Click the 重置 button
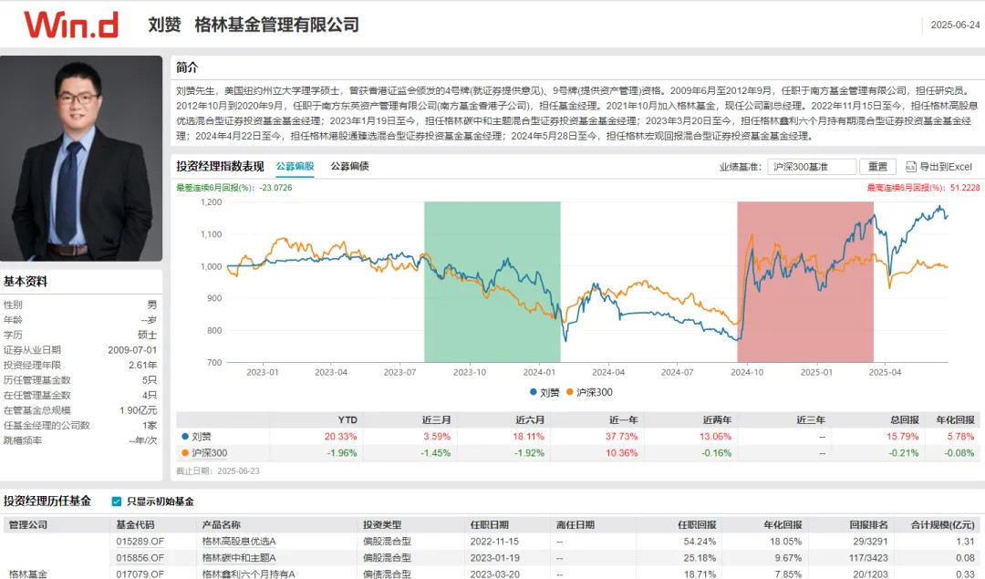This screenshot has height=579, width=985. coord(877,167)
